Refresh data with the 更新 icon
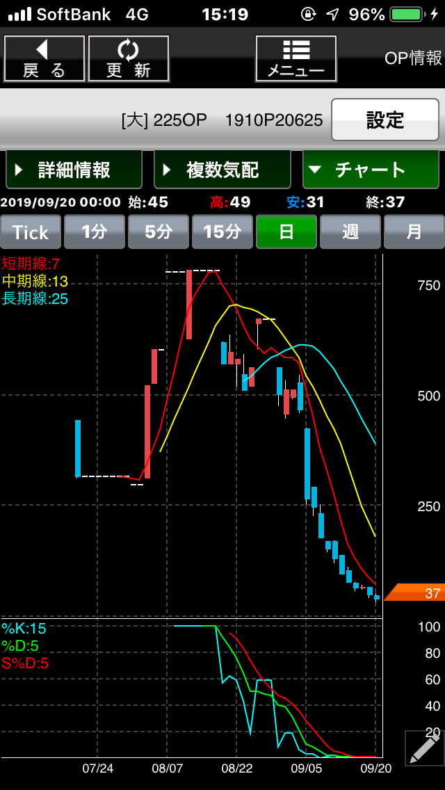445x790 pixels. coord(129,58)
